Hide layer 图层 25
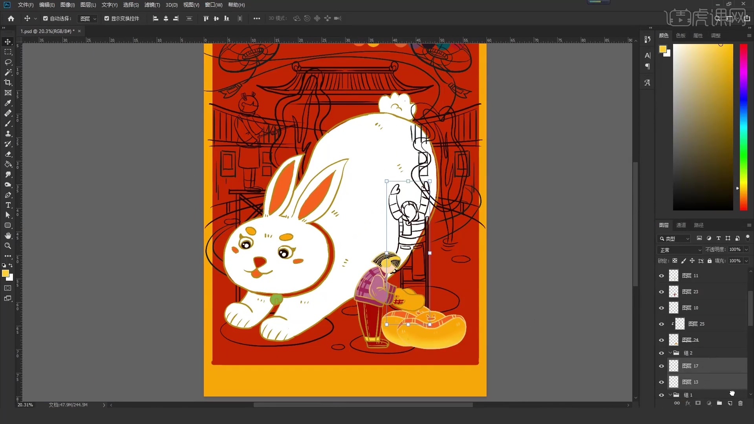 661,324
